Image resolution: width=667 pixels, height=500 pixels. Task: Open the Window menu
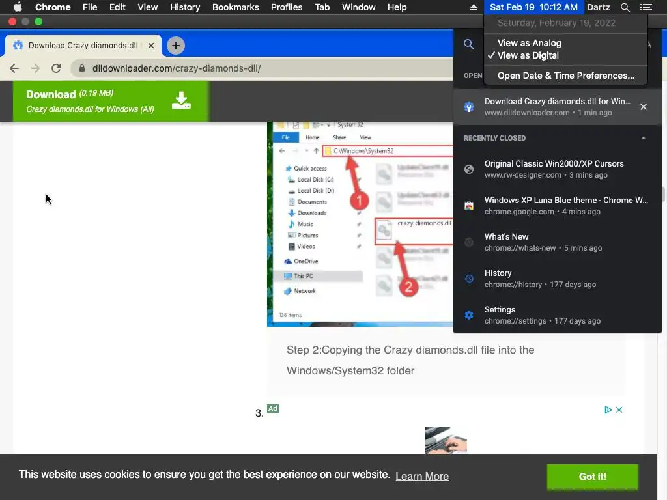pos(359,7)
